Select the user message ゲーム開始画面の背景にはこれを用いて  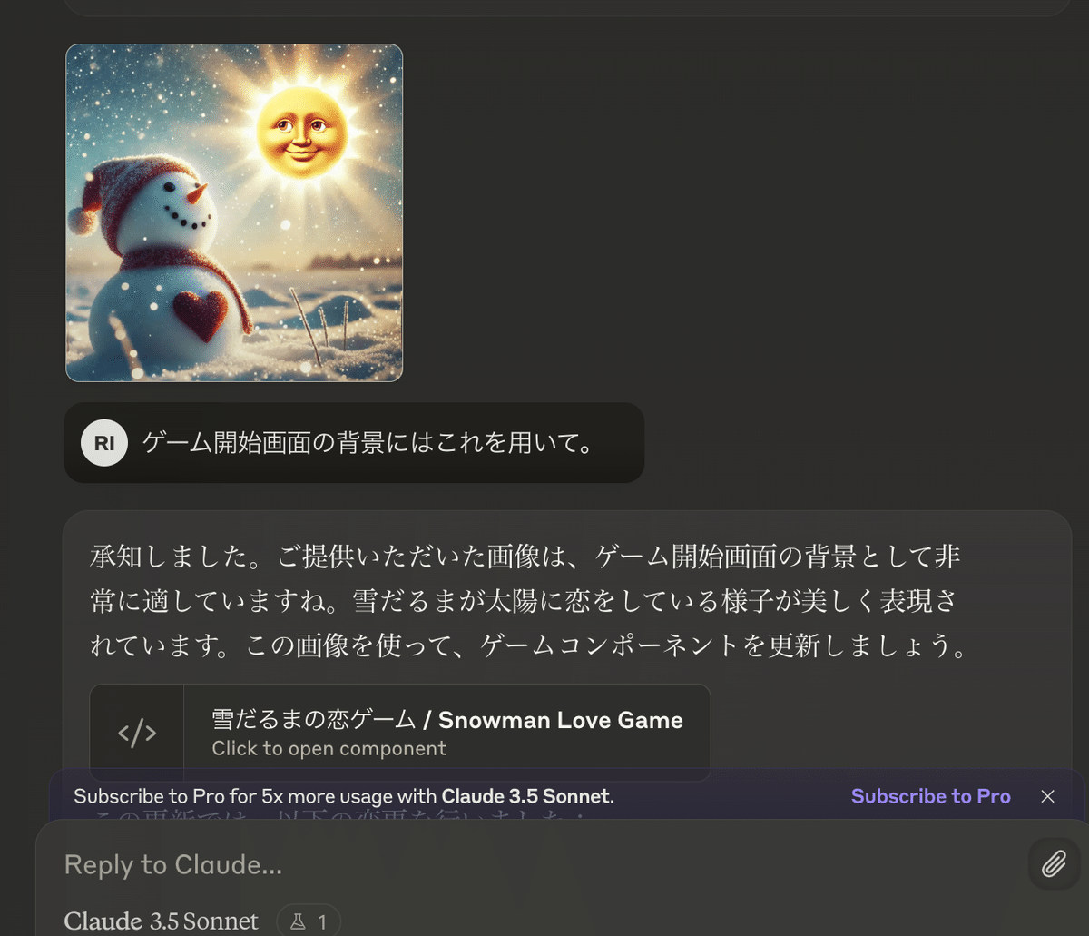point(368,443)
